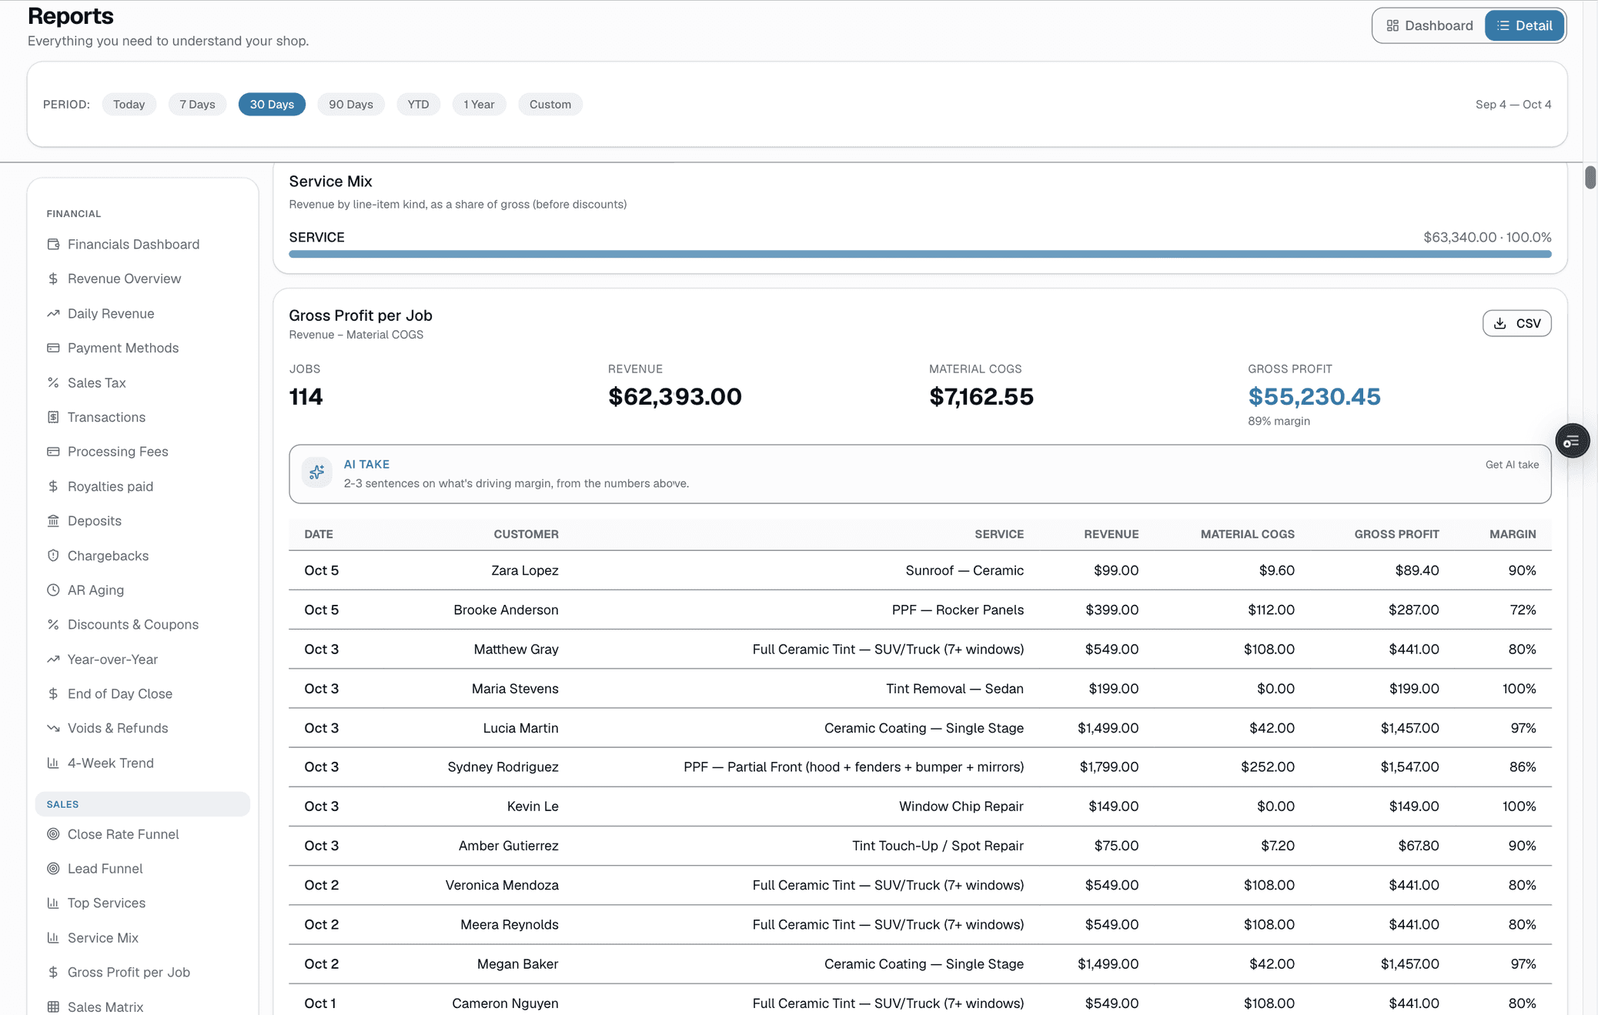Switch to Dashboard view
The image size is (1598, 1015).
pos(1429,25)
